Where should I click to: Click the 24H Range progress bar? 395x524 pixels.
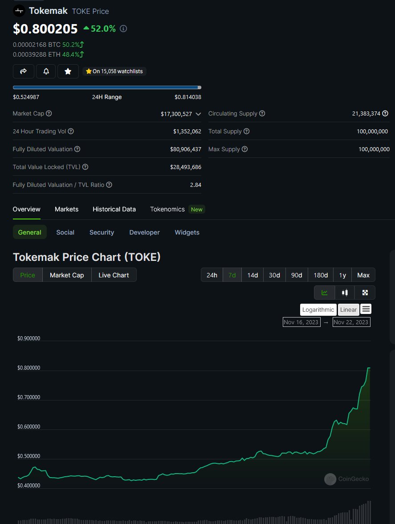107,87
